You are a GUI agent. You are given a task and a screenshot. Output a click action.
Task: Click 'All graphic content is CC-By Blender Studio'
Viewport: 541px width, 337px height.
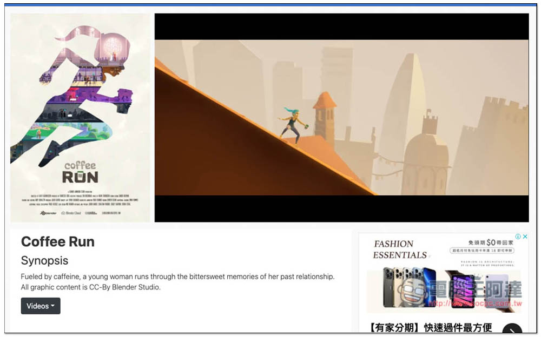click(x=90, y=287)
